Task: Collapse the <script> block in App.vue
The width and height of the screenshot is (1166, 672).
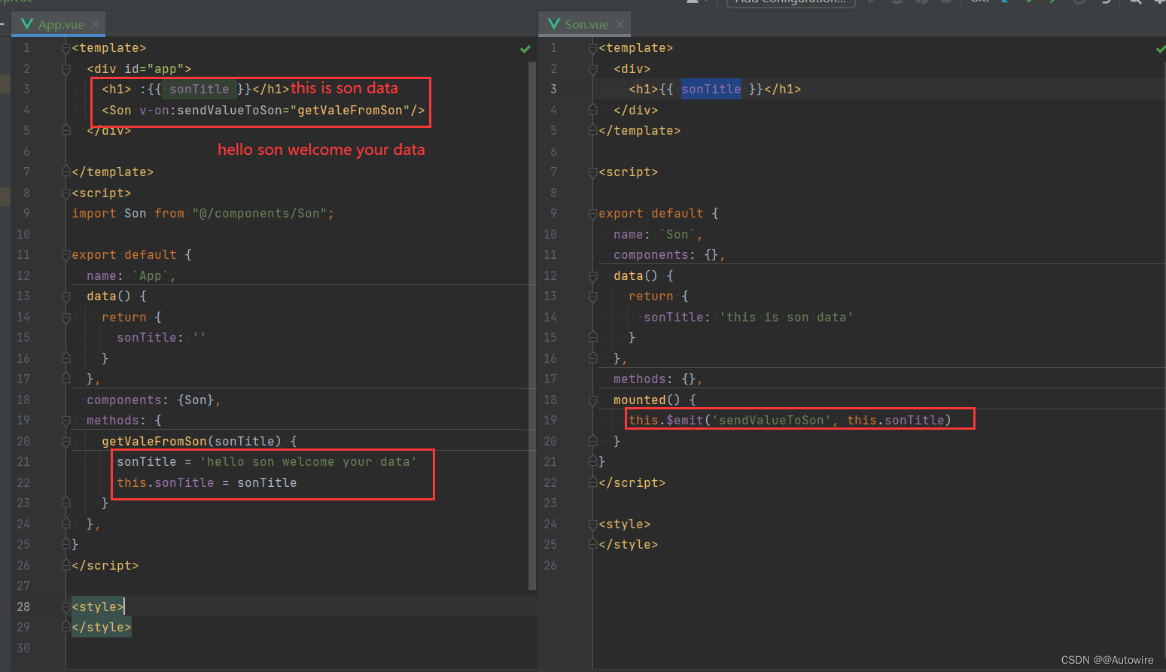Action: click(65, 193)
